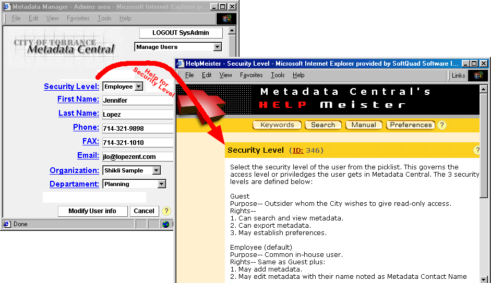Expand the Manage Users dropdown
491x283 pixels.
coord(218,47)
